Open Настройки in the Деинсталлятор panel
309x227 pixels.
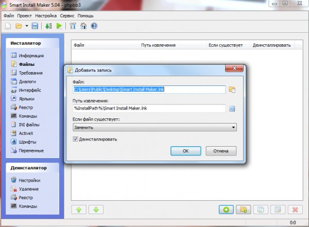[29, 180]
